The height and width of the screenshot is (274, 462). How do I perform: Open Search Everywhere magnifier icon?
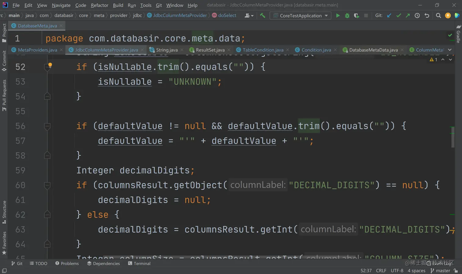438,16
